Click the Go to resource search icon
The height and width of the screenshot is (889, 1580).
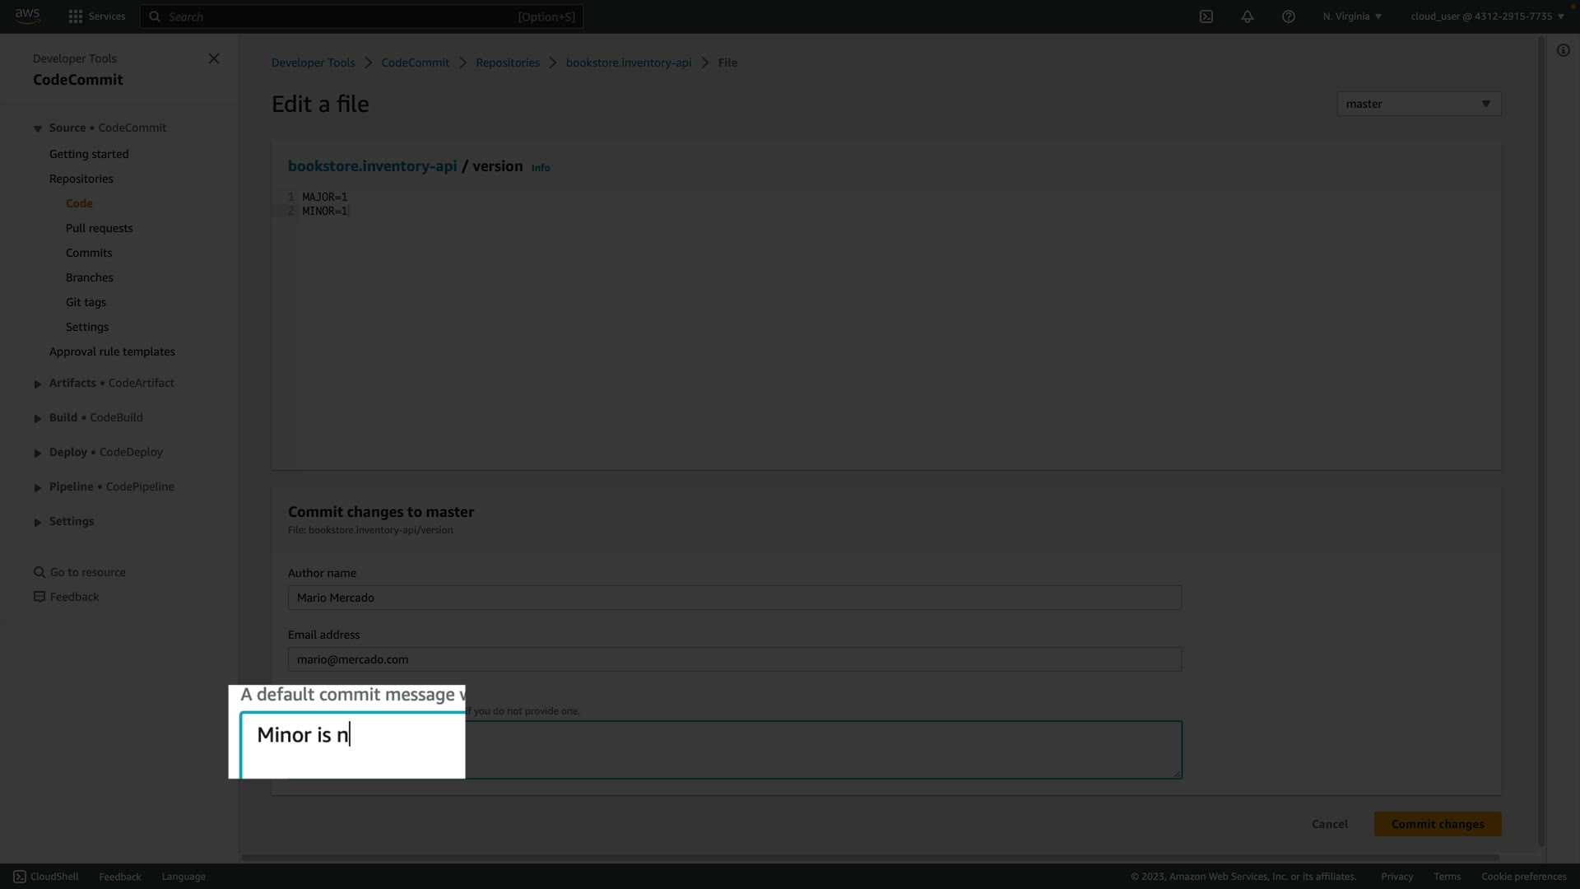tap(39, 572)
